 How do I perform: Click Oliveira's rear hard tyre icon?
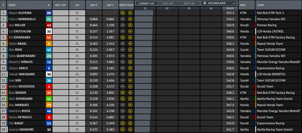[x=130, y=13]
